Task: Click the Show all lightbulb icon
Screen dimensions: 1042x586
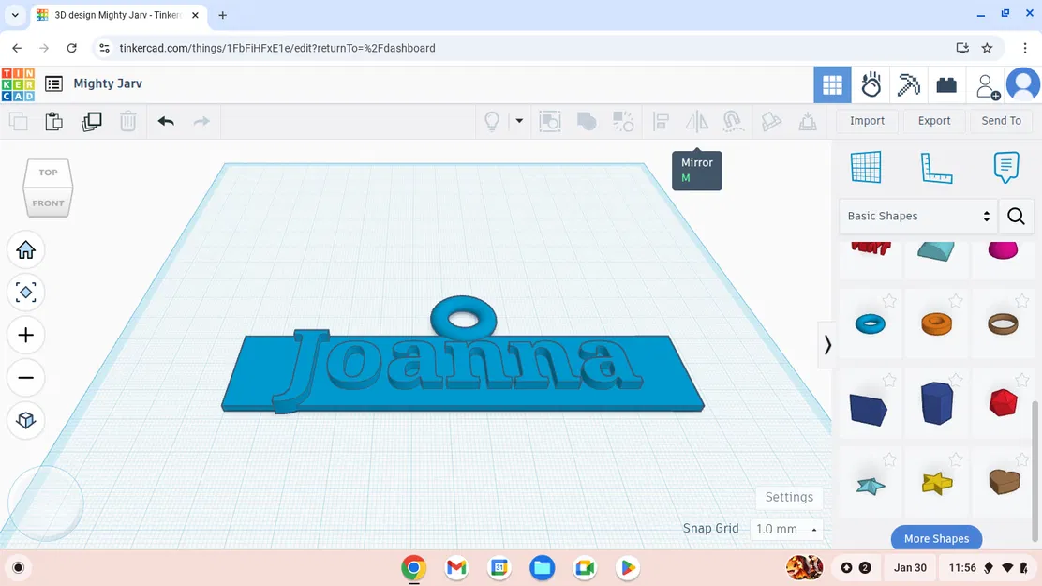Action: (x=492, y=121)
